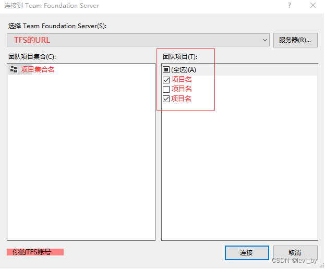Click the 连接 connect button
Viewport: 325px width, 269px height.
coord(247,253)
